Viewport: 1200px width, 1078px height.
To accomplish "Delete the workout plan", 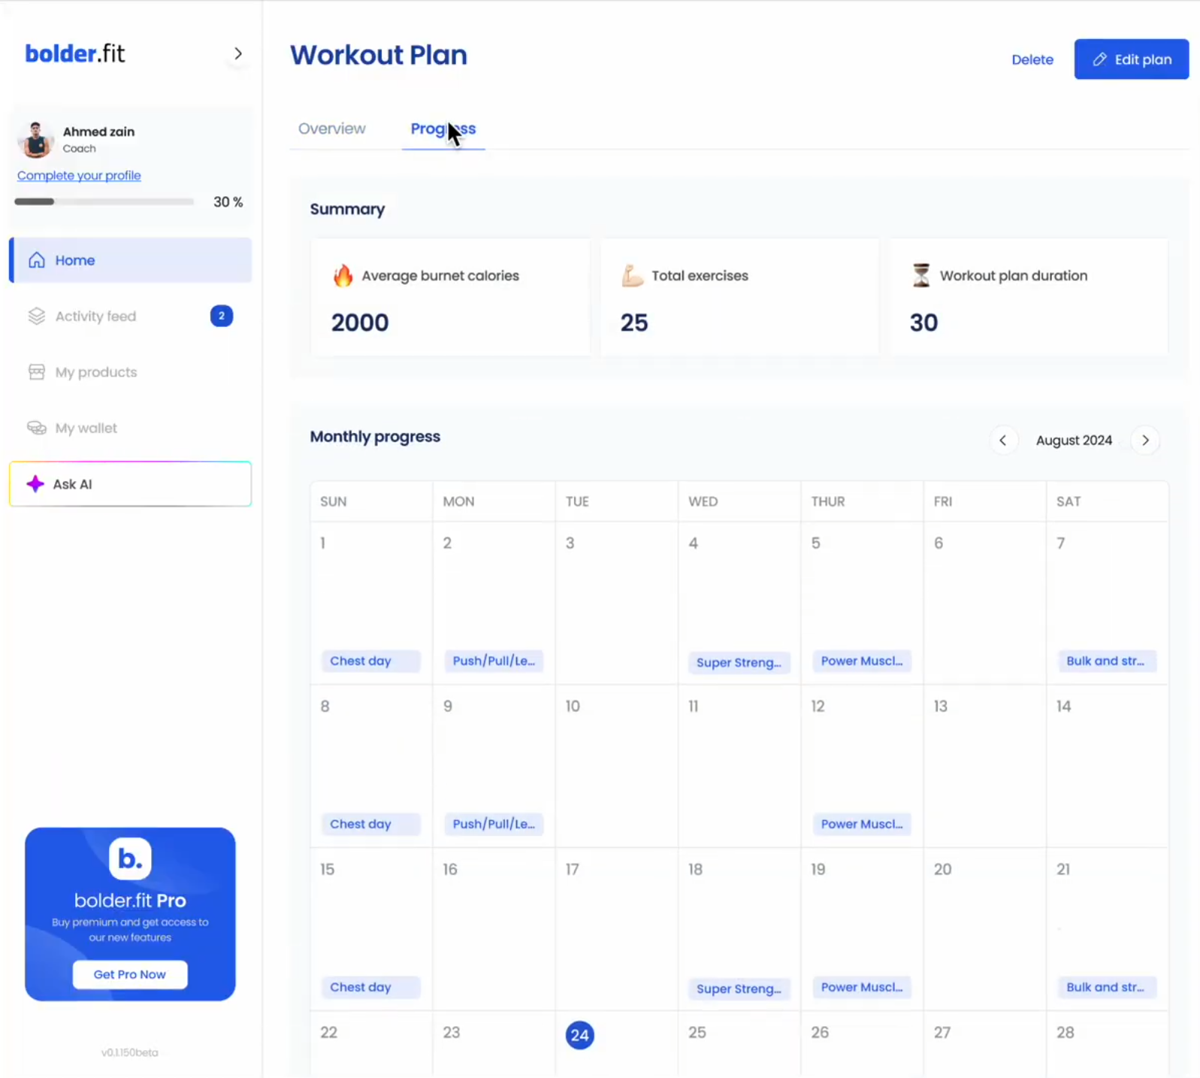I will tap(1032, 59).
